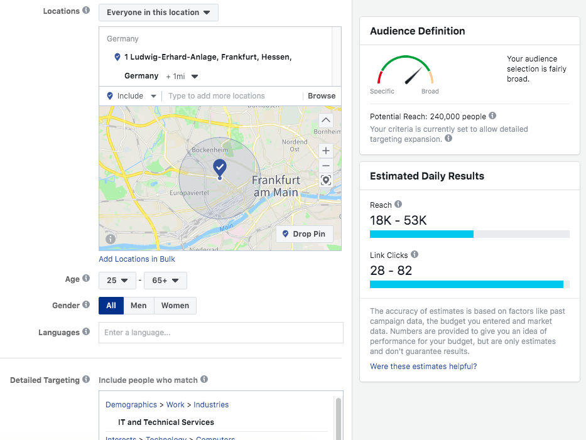586x440 pixels.
Task: Click the Age info icon
Action: click(x=86, y=278)
